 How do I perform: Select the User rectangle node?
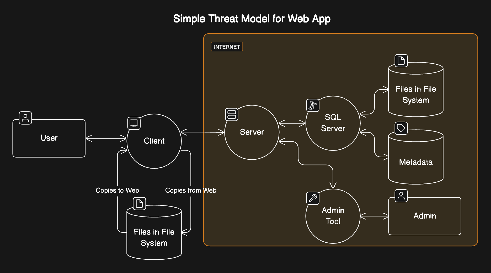[49, 138]
